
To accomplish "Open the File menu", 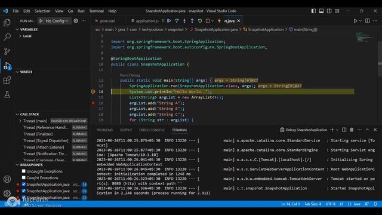I will [16, 11].
